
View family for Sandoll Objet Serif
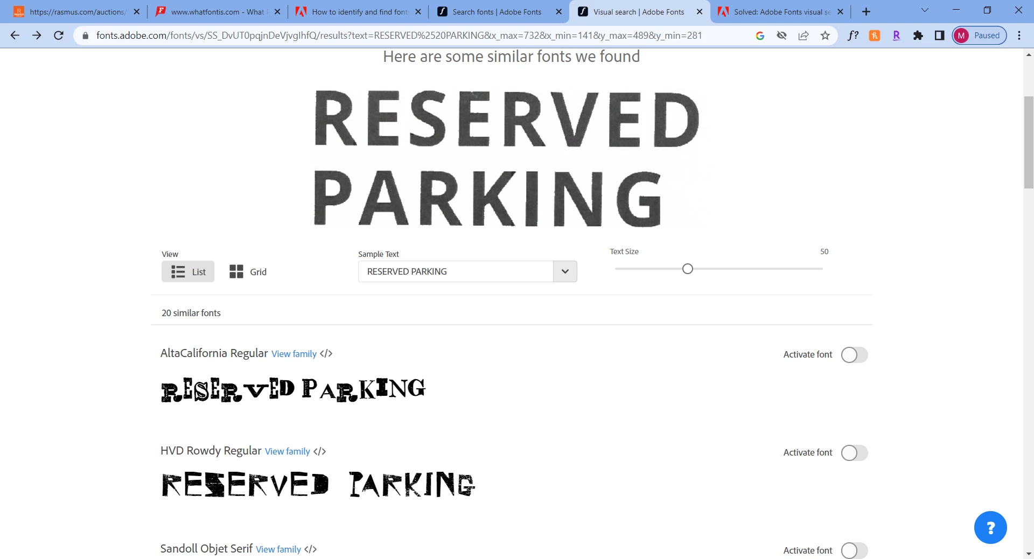[x=278, y=549]
